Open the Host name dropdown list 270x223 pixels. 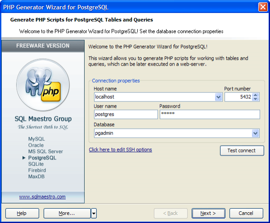219,97
